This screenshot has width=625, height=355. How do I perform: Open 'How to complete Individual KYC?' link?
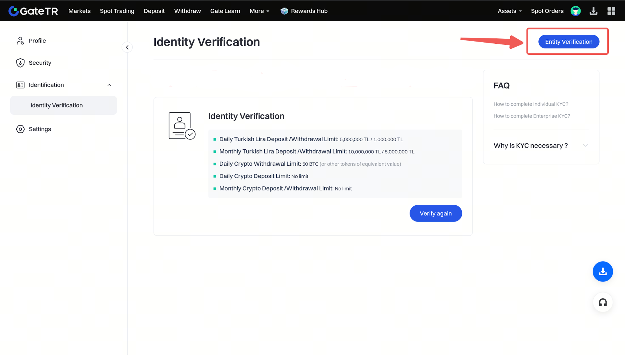coord(531,104)
